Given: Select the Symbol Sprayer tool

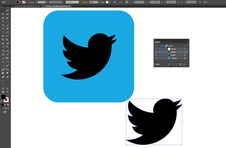Looking at the screenshot, I should click(3, 51).
